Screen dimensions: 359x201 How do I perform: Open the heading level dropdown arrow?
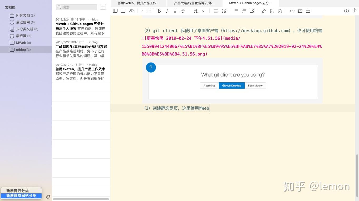(203, 11)
